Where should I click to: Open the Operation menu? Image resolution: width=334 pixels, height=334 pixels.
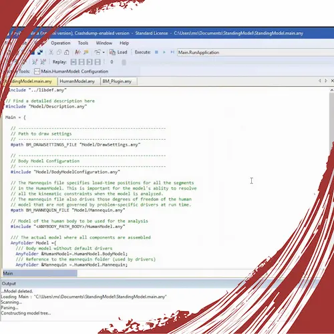[x=61, y=43]
